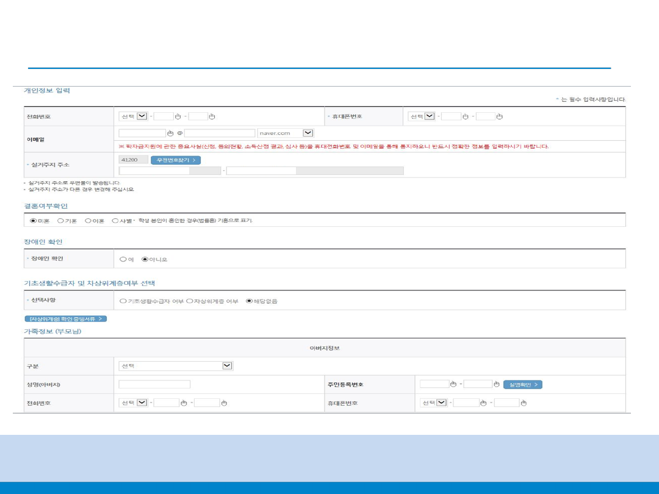Open the 휴대폰번호 prefix dropdown in 개인정보 입력
659x494 pixels.
(430, 116)
